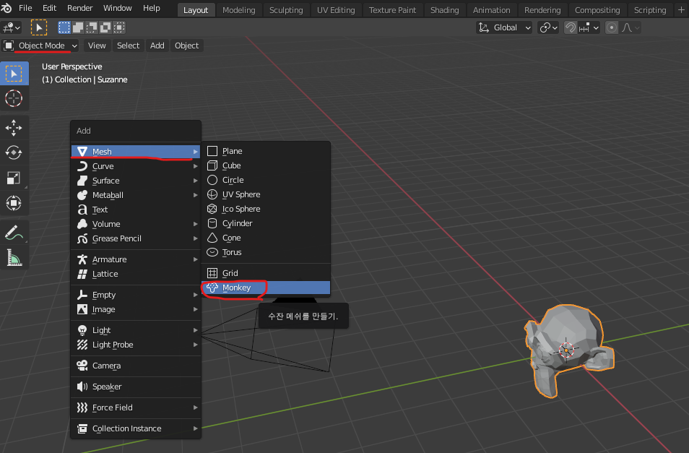Switch to the Shading workspace tab
Image resolution: width=689 pixels, height=453 pixels.
coord(444,10)
